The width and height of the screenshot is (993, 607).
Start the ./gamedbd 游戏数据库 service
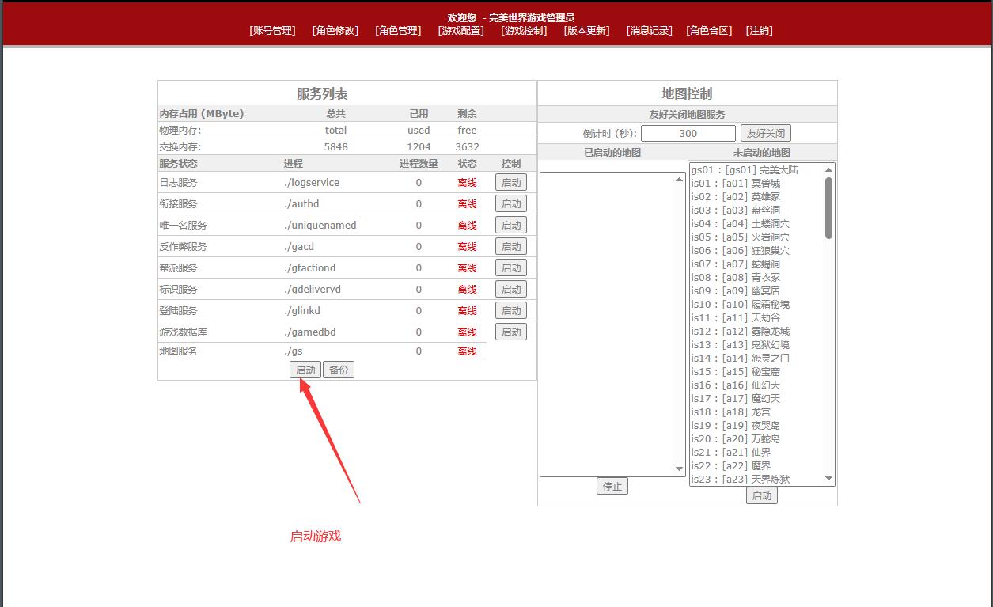511,332
